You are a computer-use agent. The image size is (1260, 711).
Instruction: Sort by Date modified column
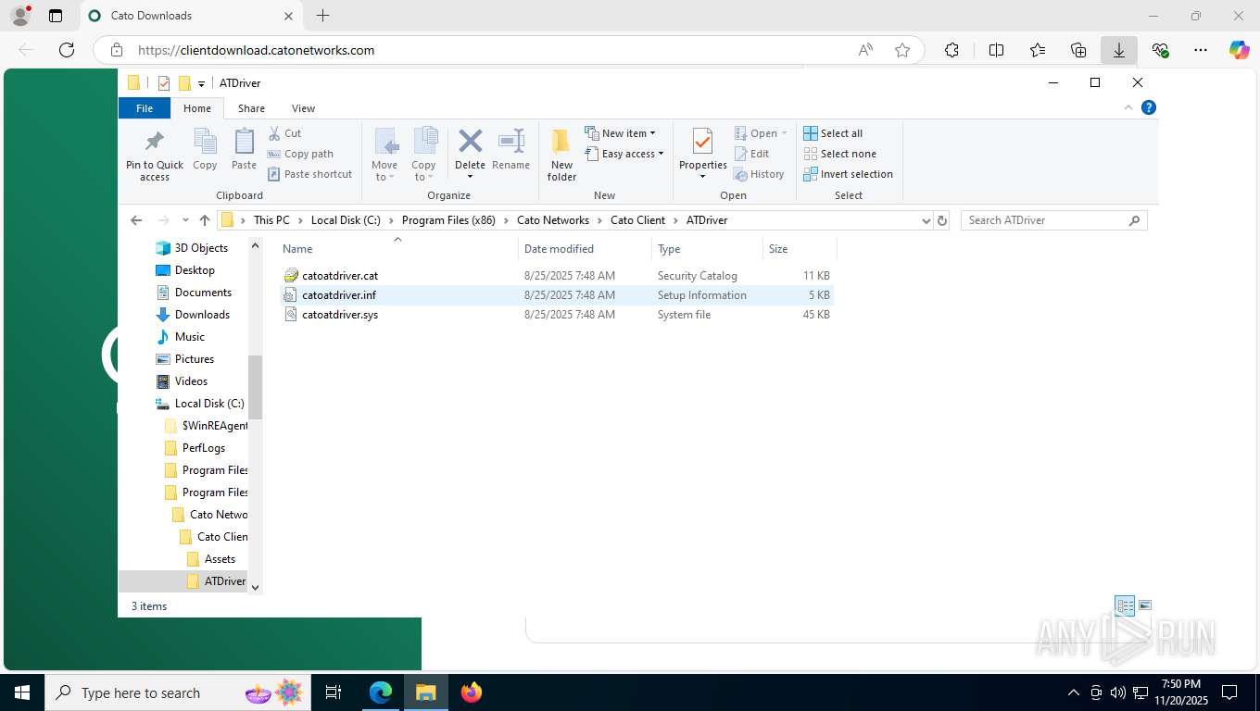[x=585, y=249]
